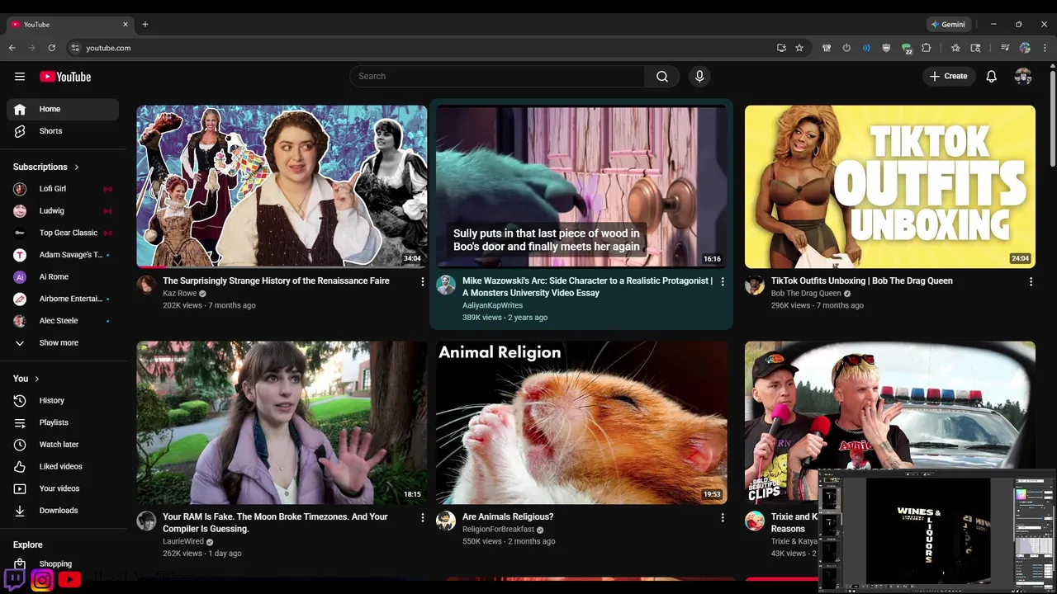Click the Your videos icon

pyautogui.click(x=20, y=488)
